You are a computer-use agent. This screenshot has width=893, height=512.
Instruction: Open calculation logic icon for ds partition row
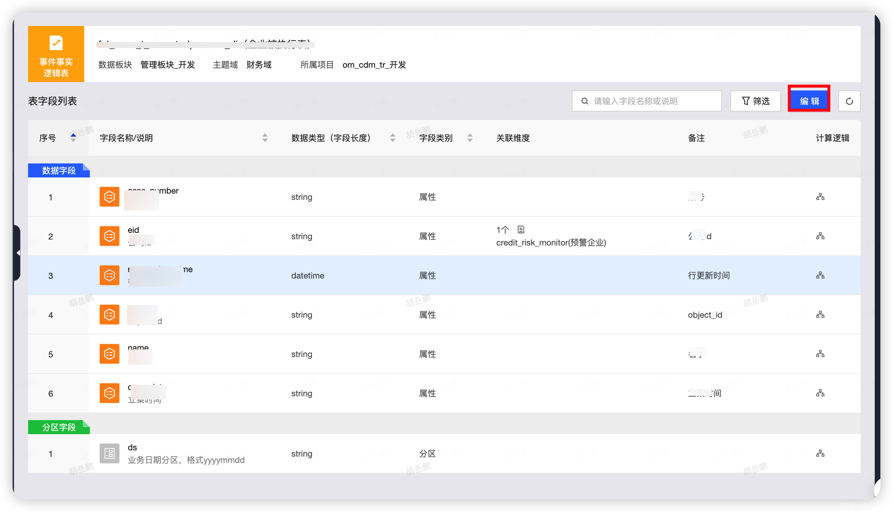(x=820, y=453)
